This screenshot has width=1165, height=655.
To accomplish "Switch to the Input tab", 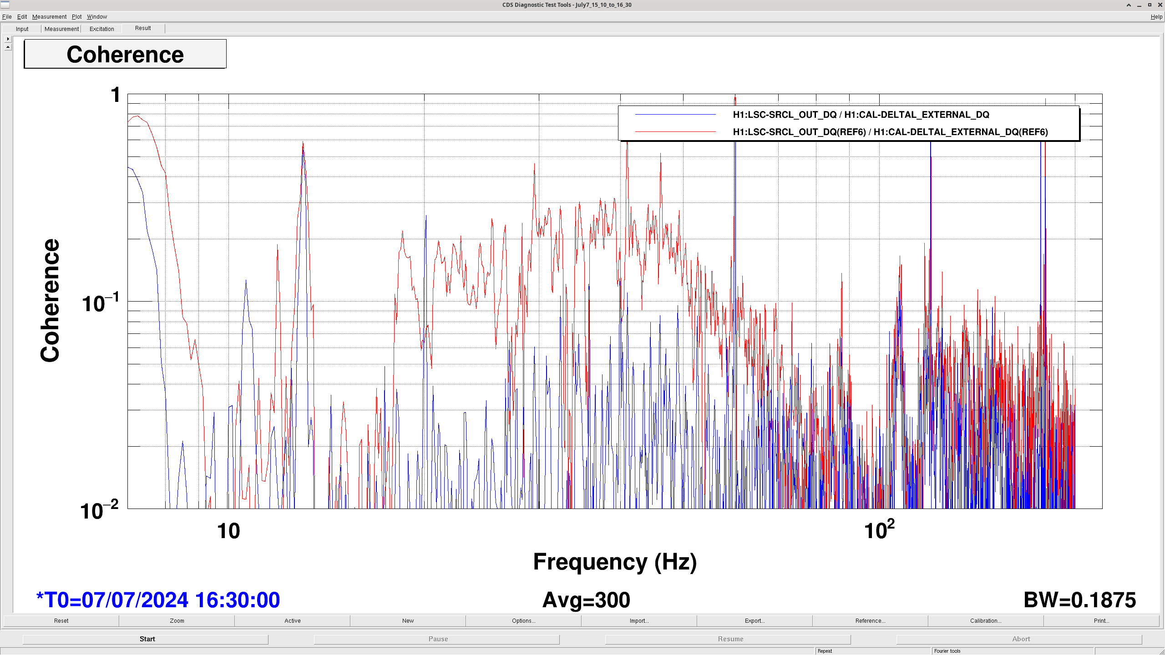I will (22, 29).
